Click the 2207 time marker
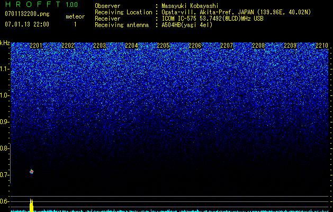 227,46
